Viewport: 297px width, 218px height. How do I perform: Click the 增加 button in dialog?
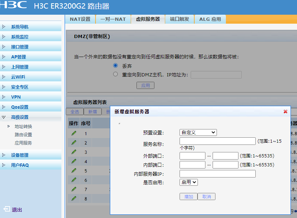pos(189,196)
